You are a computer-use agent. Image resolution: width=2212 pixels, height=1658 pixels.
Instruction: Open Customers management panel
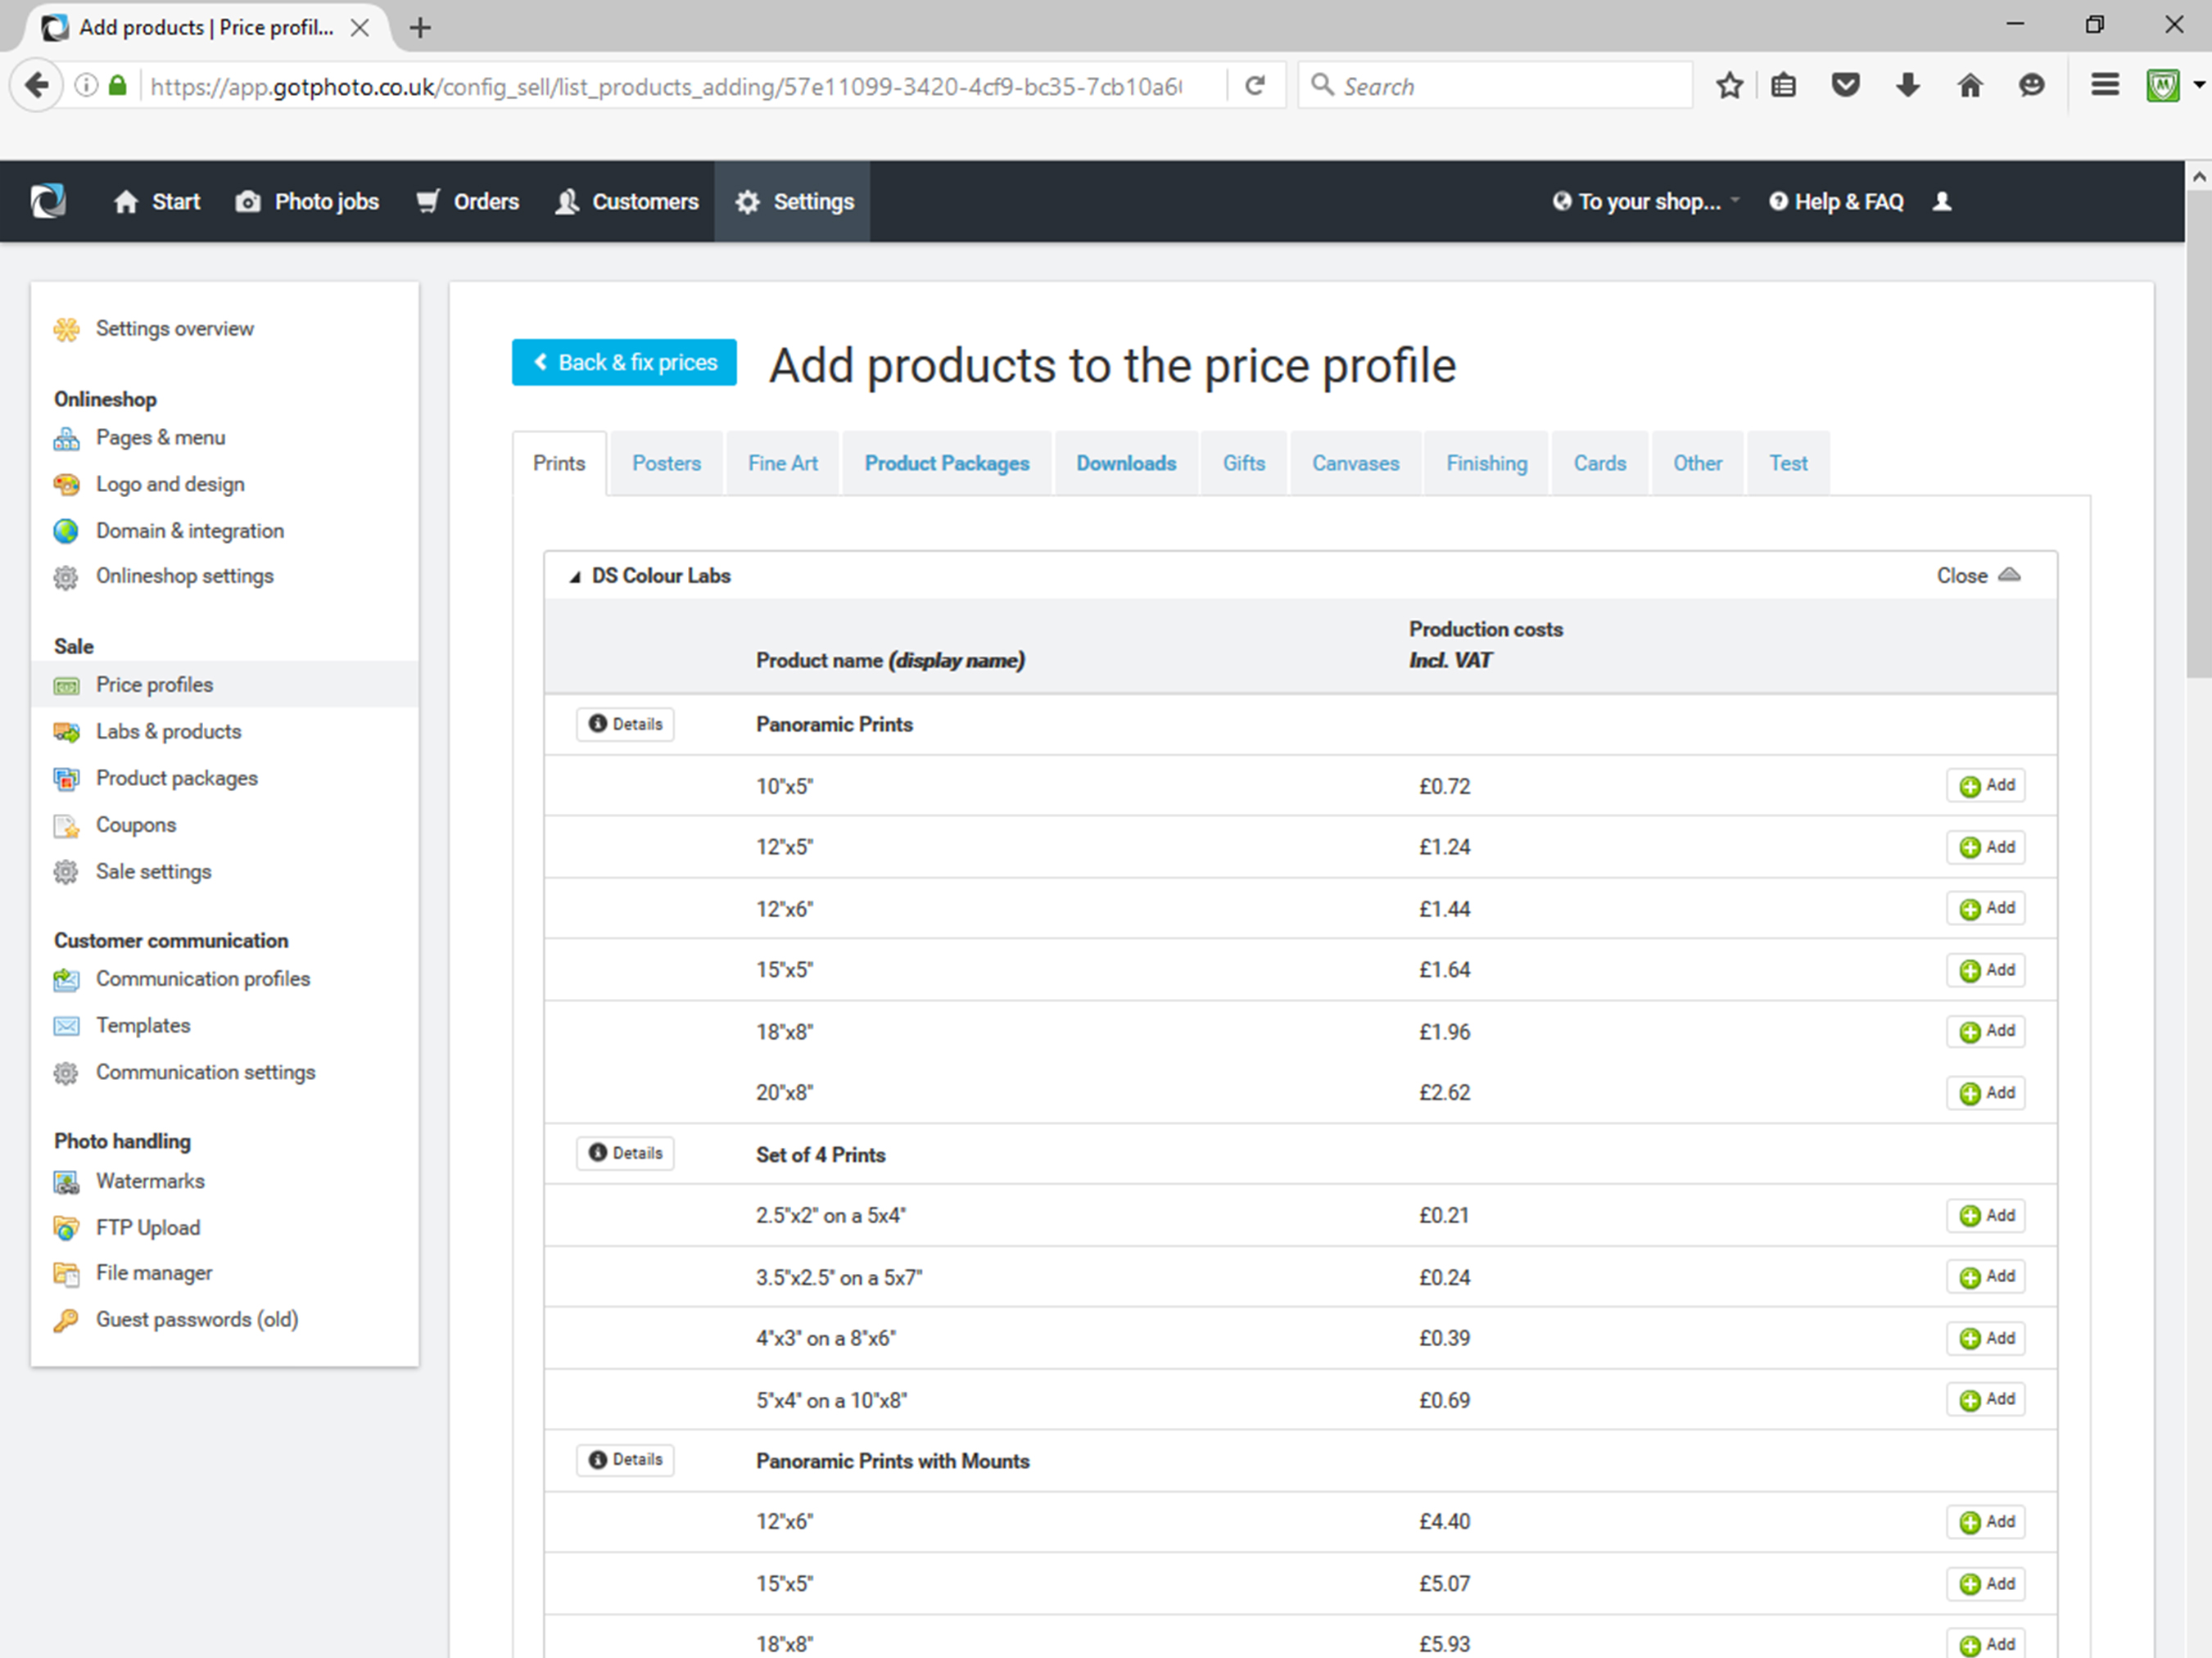tap(641, 202)
